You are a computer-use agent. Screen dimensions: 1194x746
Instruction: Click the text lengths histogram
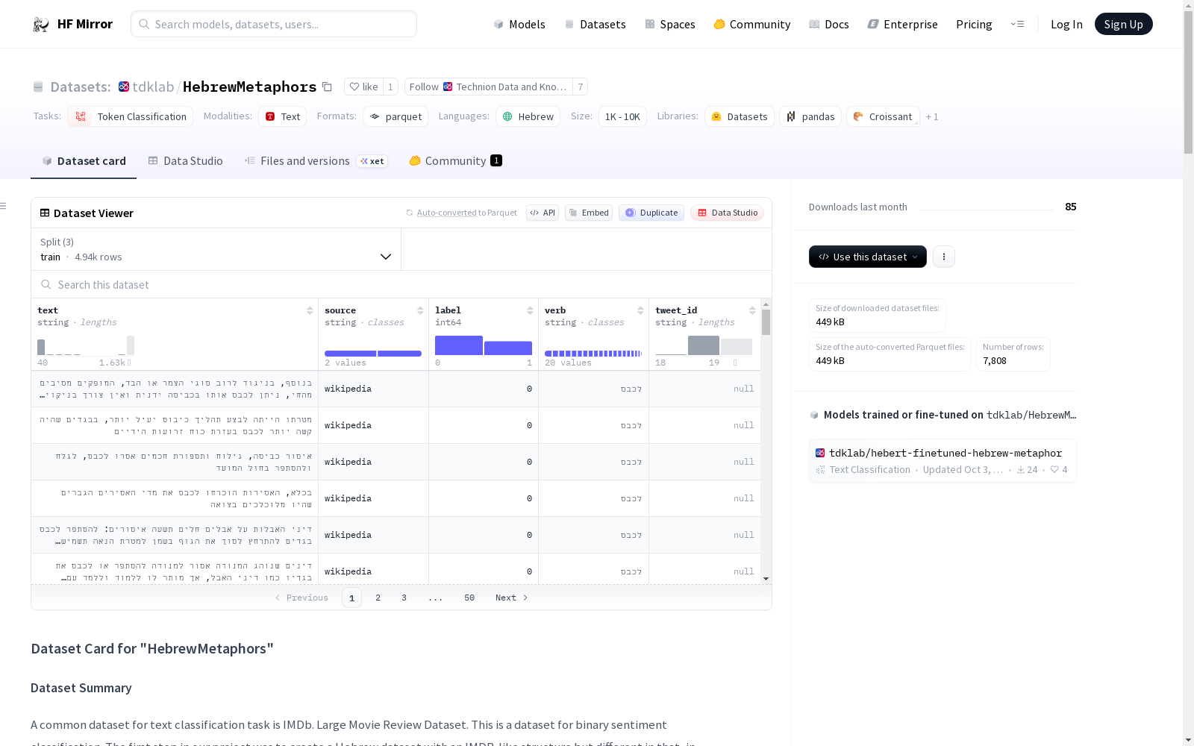[x=86, y=345]
